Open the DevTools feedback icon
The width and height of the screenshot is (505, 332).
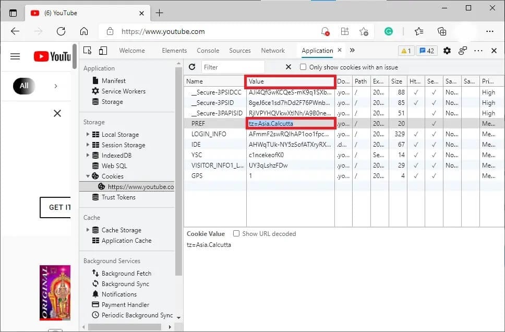point(463,51)
